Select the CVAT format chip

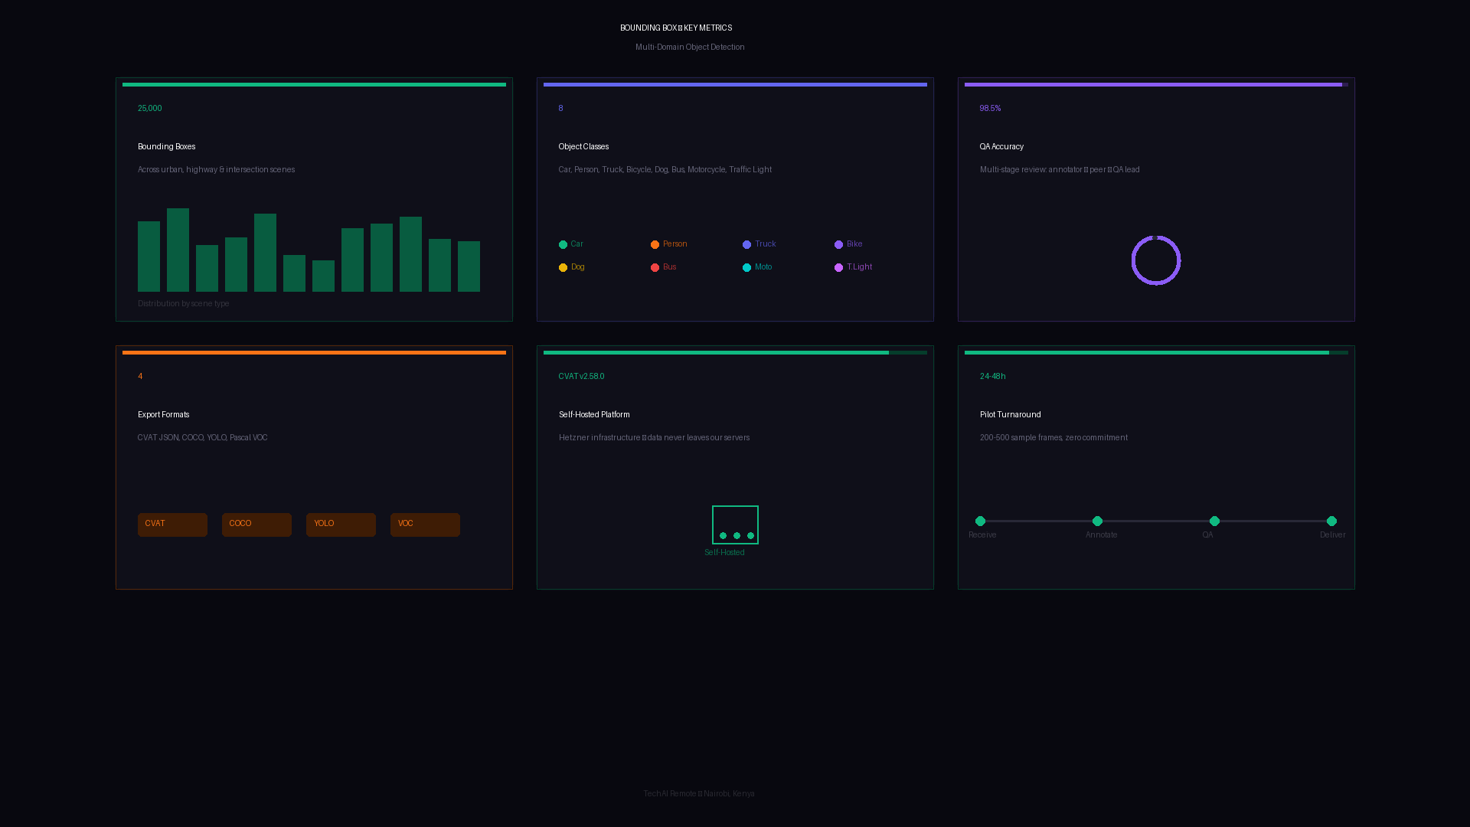tap(172, 525)
